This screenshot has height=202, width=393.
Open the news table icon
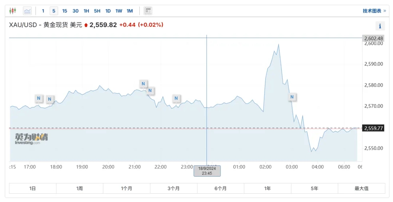pyautogui.click(x=148, y=11)
